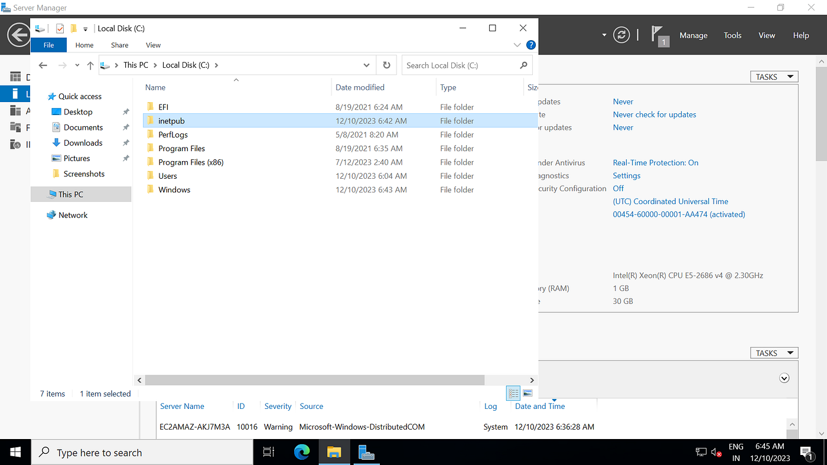Viewport: 827px width, 465px height.
Task: Refresh the Local Disk (C:) address bar
Action: [x=386, y=65]
